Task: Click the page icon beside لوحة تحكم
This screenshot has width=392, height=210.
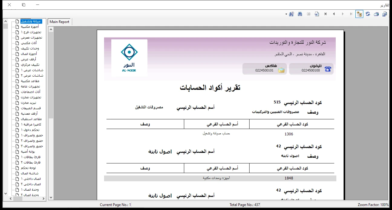Action: click(x=17, y=168)
